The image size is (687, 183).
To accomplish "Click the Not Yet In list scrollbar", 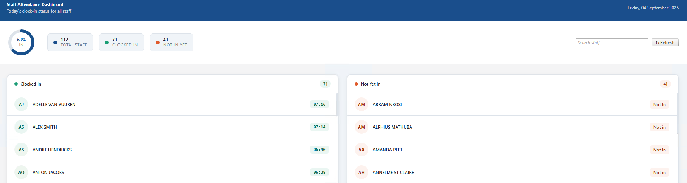I will [677, 113].
